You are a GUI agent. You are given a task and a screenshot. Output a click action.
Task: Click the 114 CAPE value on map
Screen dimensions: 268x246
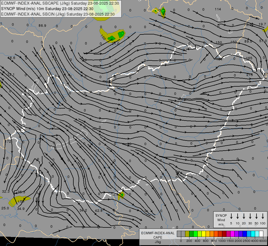coord(218,9)
